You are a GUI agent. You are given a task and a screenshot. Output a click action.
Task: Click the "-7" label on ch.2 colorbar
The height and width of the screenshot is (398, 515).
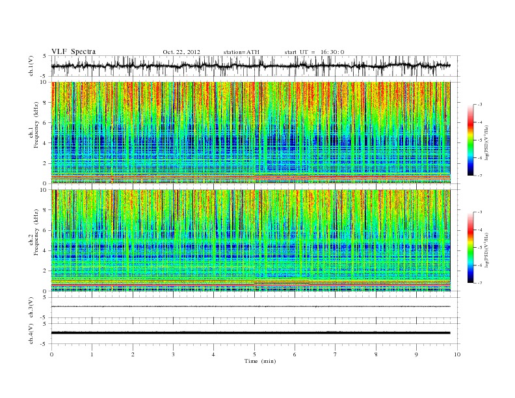[480, 283]
